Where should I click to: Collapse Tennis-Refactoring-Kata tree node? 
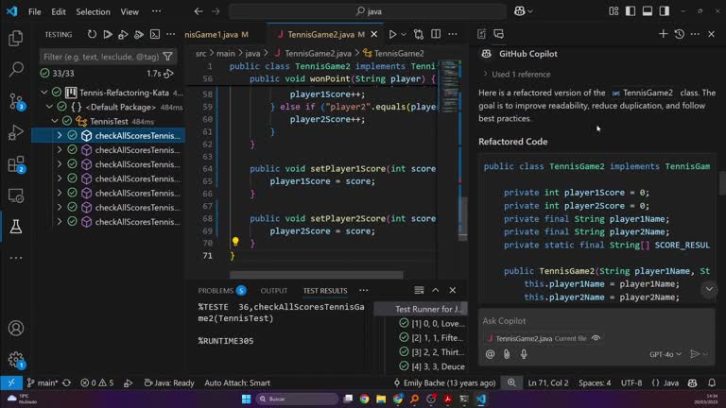click(44, 93)
